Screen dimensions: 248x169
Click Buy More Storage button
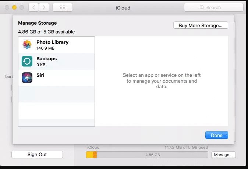coord(201,25)
